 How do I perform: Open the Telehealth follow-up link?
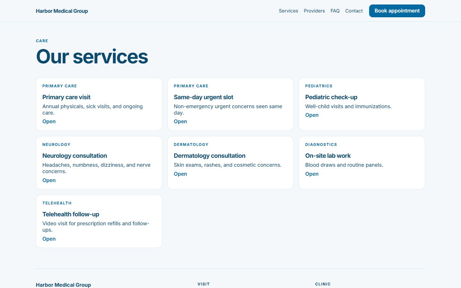tap(49, 239)
